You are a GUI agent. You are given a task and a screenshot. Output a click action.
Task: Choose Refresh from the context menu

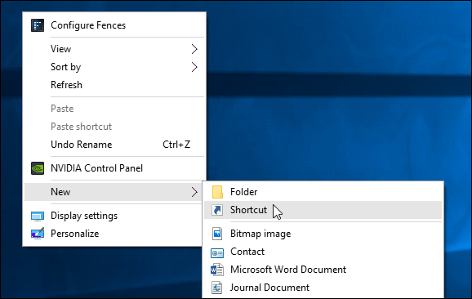click(x=114, y=85)
